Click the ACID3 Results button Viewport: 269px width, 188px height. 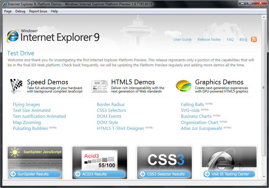[100, 174]
